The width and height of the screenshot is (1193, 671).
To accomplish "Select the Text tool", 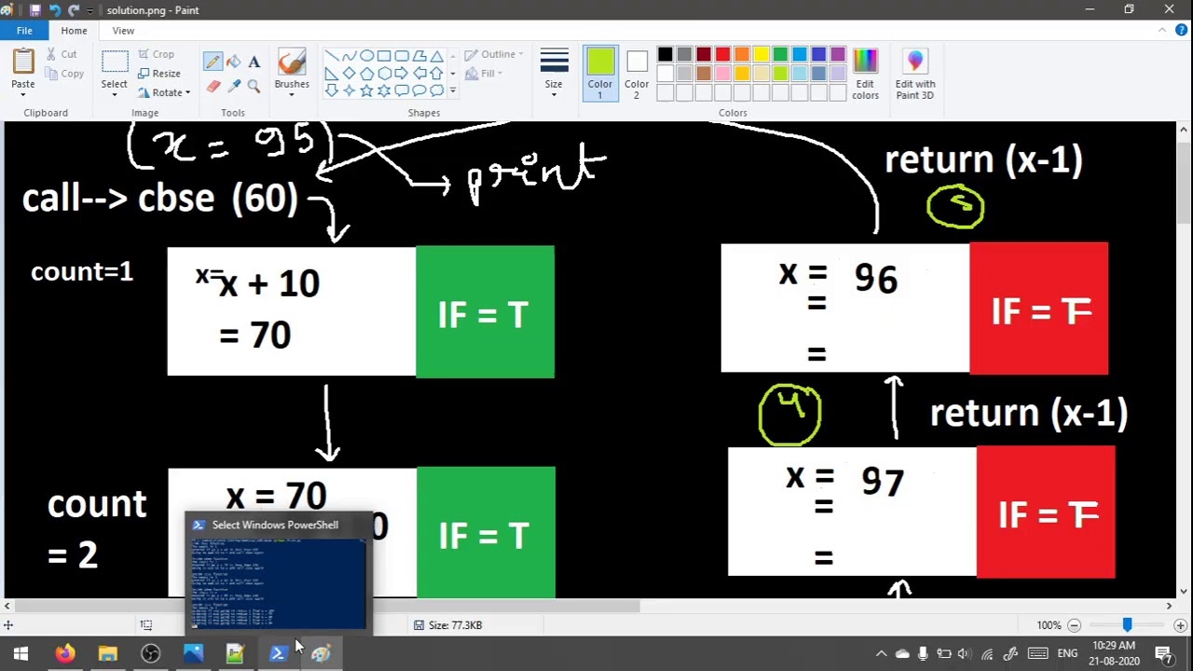I will pos(254,62).
